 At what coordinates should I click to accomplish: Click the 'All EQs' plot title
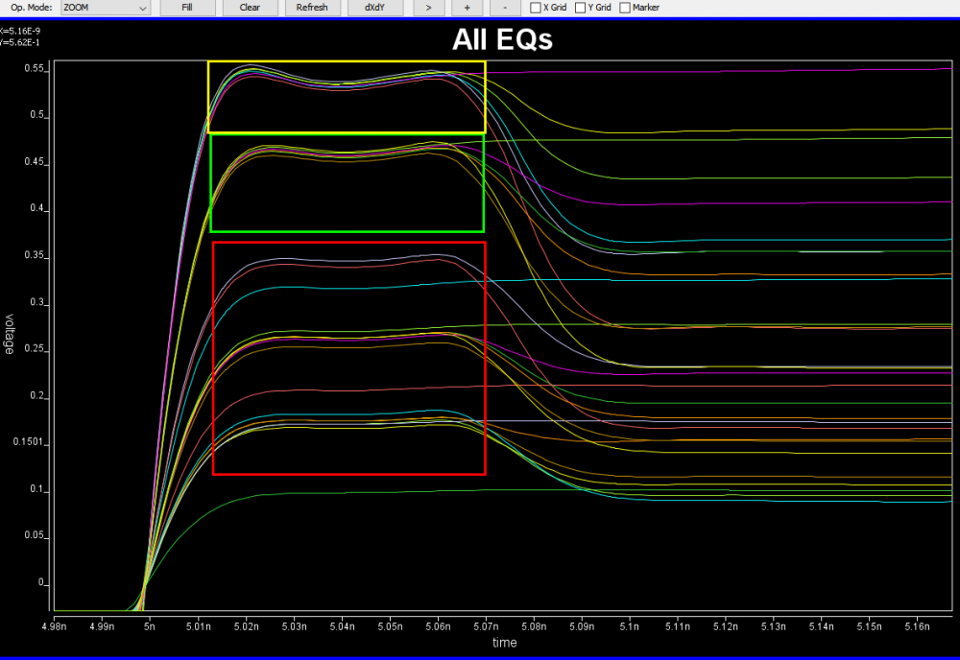(502, 40)
